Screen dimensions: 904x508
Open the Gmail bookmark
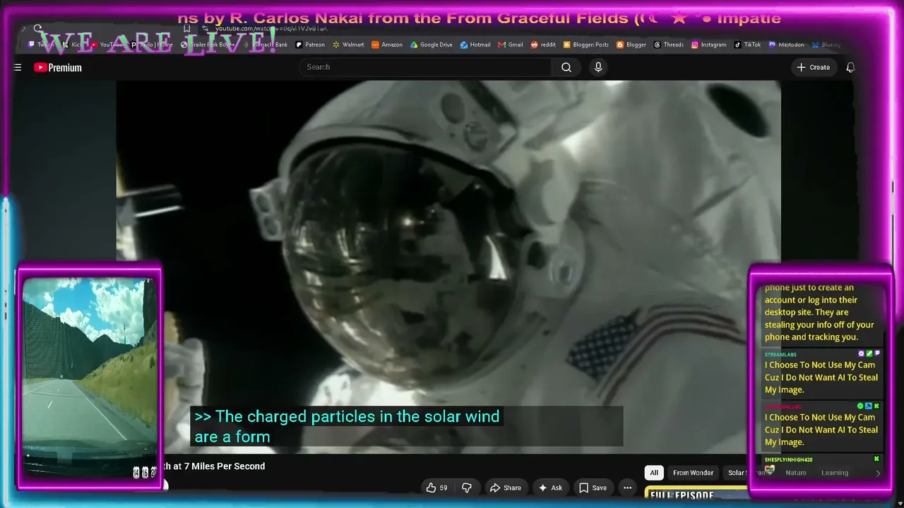coord(511,44)
